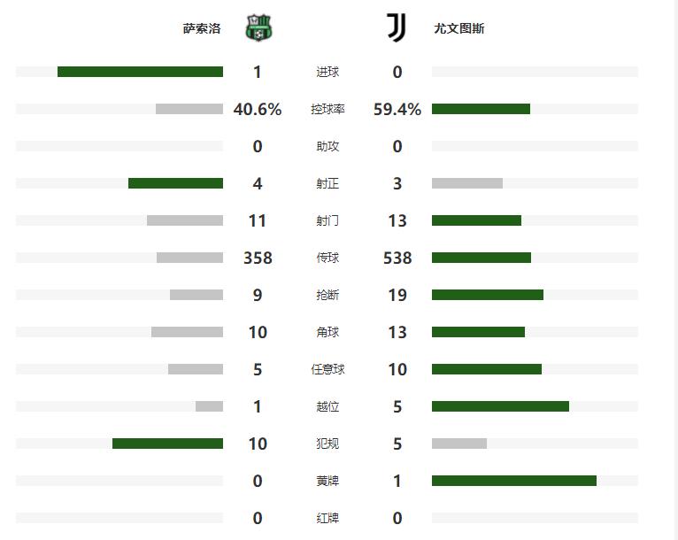
Task: Open the 萨索洛 team name link
Action: tap(201, 29)
